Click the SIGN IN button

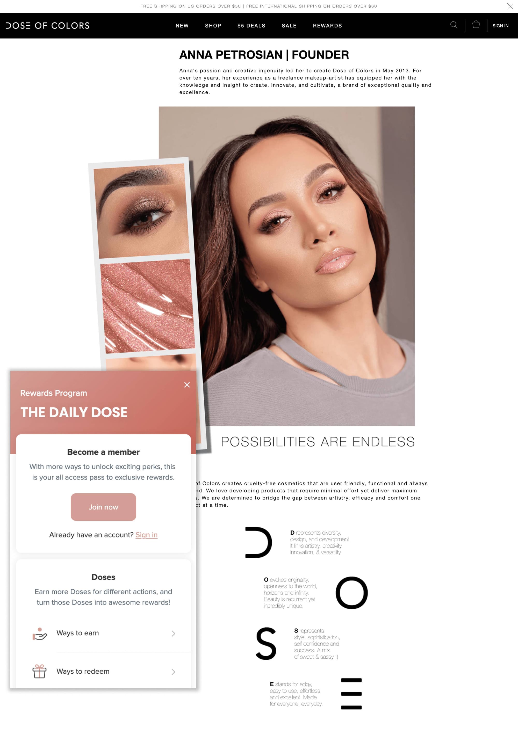[x=500, y=25]
